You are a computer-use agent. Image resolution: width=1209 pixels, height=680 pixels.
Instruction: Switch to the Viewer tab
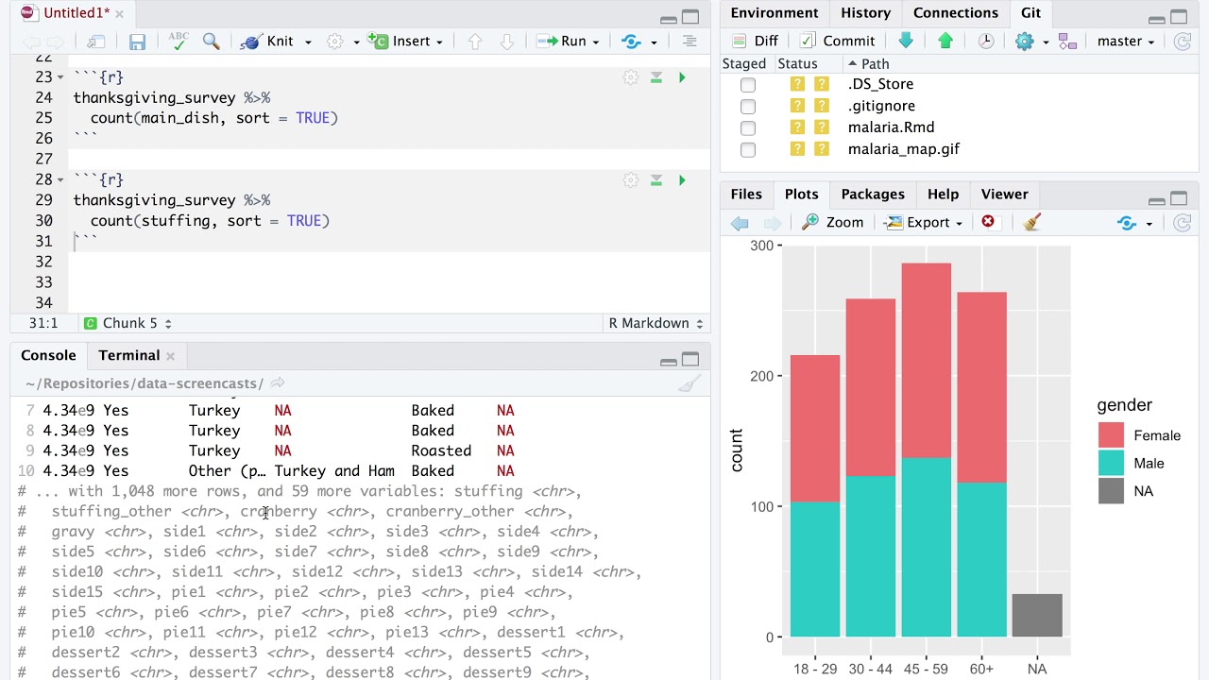pos(1004,194)
